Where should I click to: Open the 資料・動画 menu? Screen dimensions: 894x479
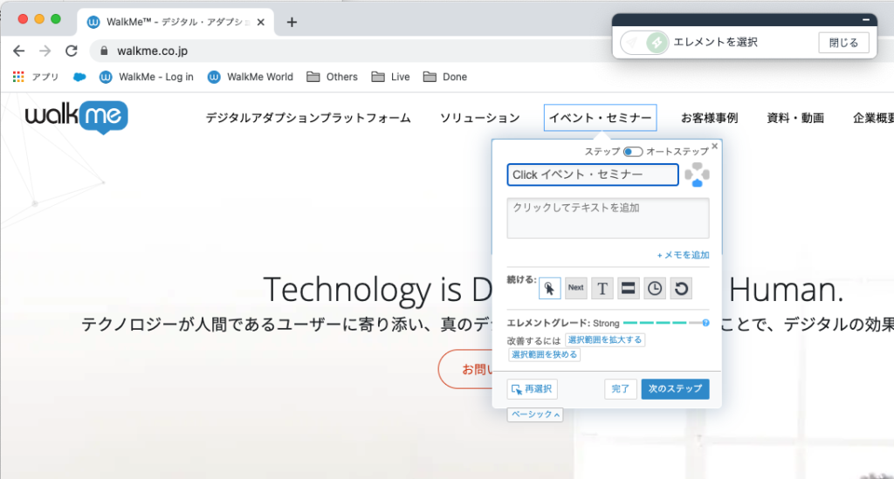click(x=795, y=118)
